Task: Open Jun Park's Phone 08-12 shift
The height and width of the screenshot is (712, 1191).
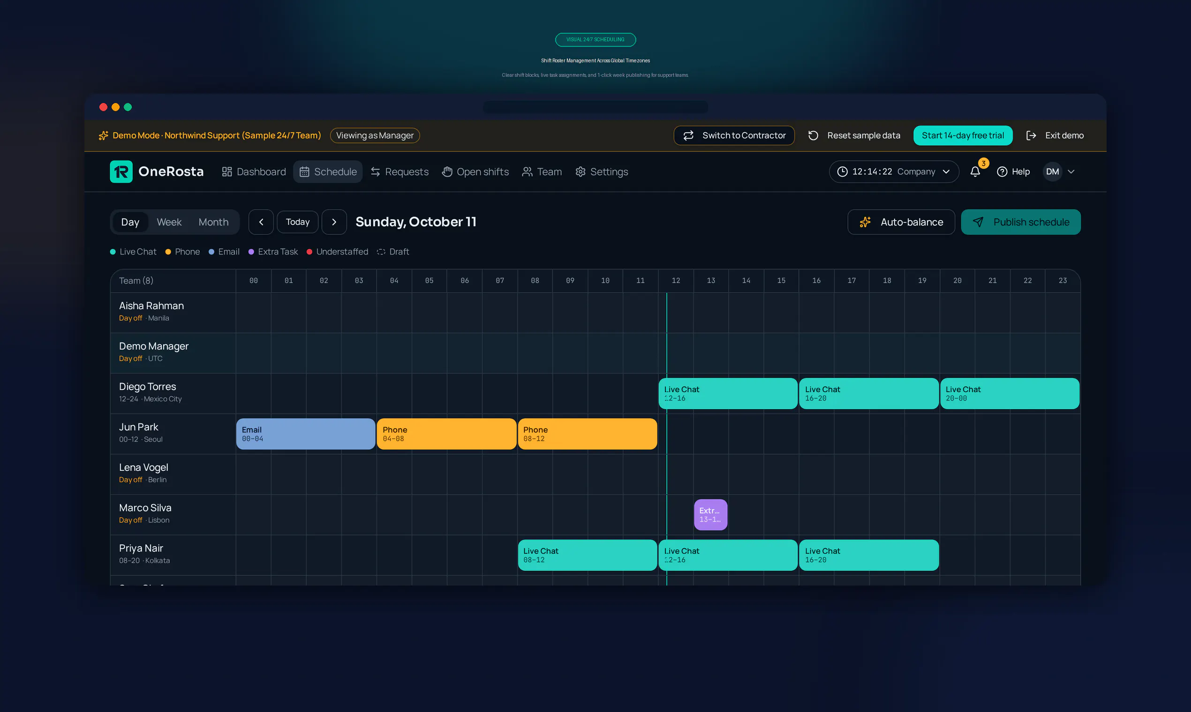Action: pyautogui.click(x=587, y=434)
